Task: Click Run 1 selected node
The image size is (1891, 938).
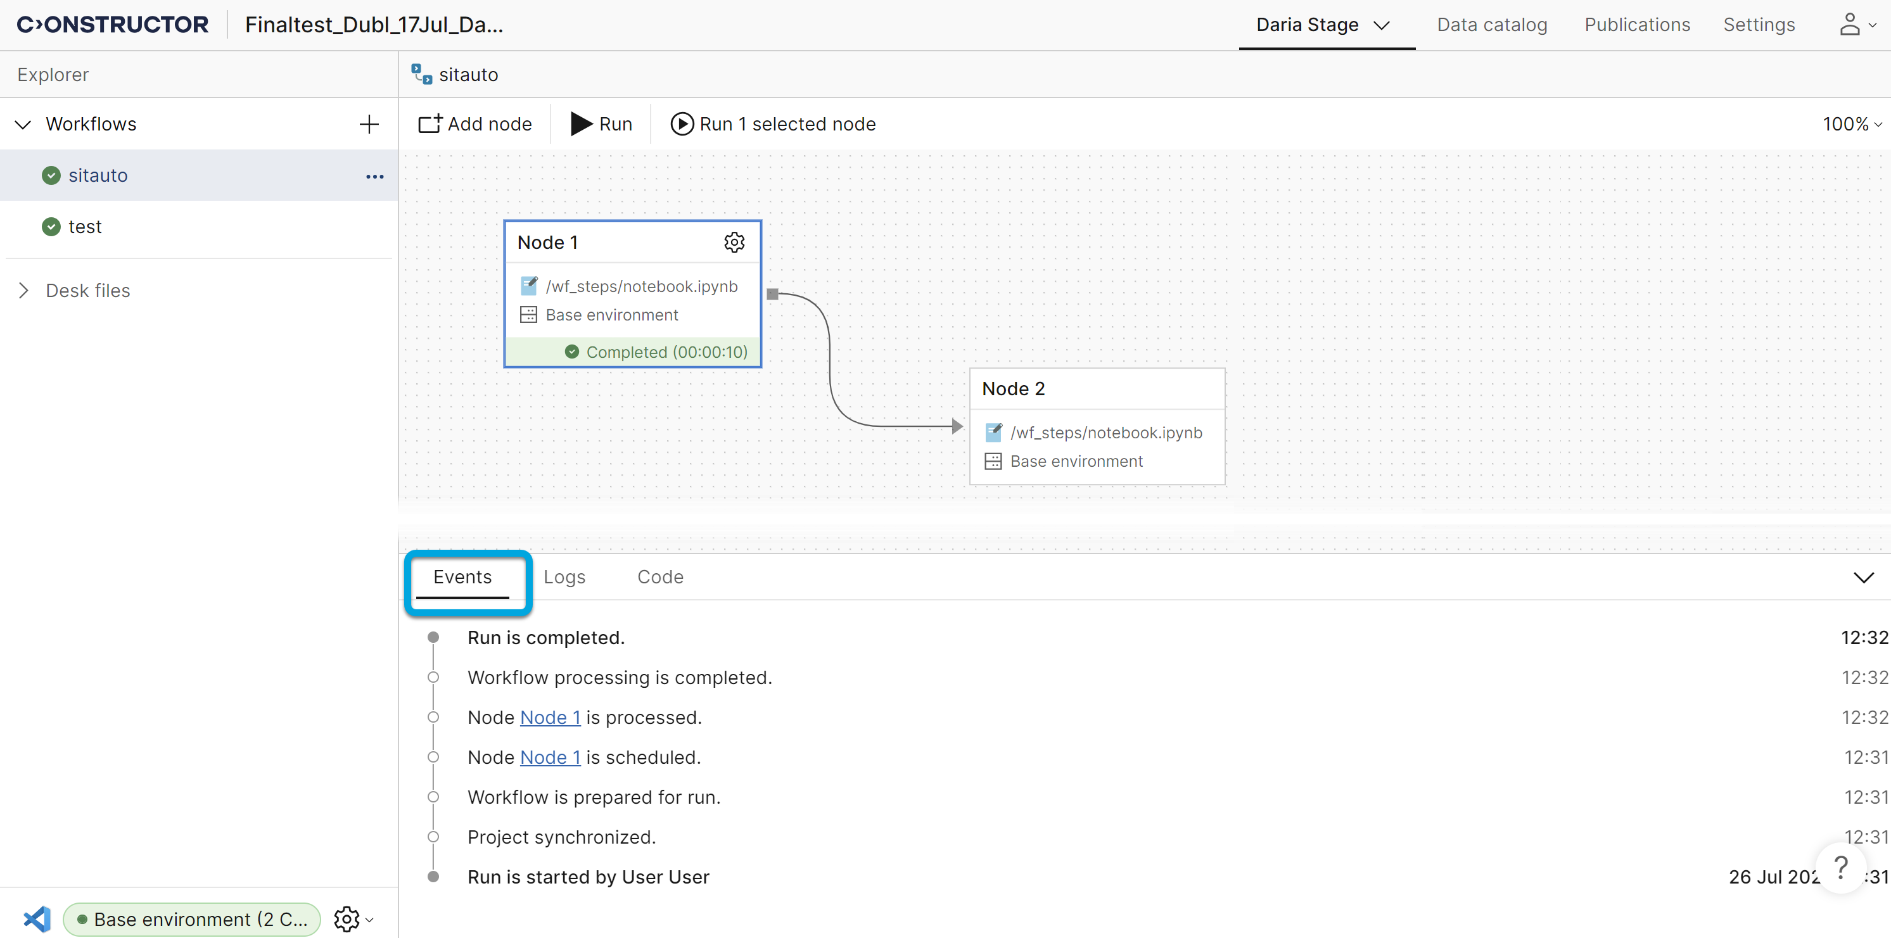Action: click(773, 124)
